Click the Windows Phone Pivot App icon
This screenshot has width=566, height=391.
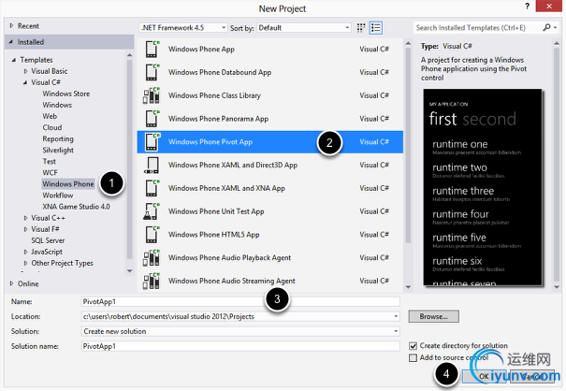click(152, 142)
